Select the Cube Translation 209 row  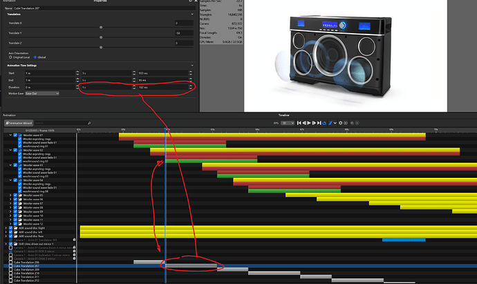[x=40, y=270]
